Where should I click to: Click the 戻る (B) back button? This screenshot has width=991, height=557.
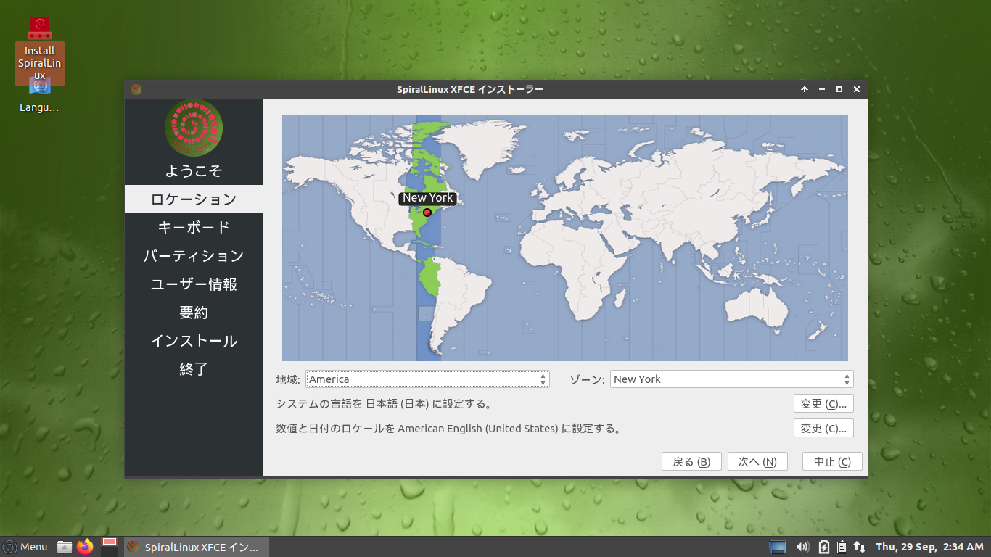coord(691,462)
